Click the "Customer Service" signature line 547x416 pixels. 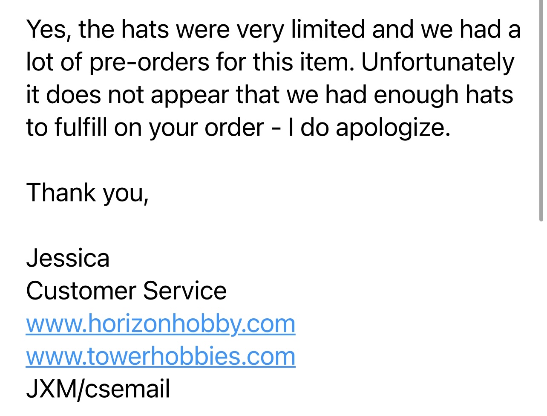pos(127,291)
